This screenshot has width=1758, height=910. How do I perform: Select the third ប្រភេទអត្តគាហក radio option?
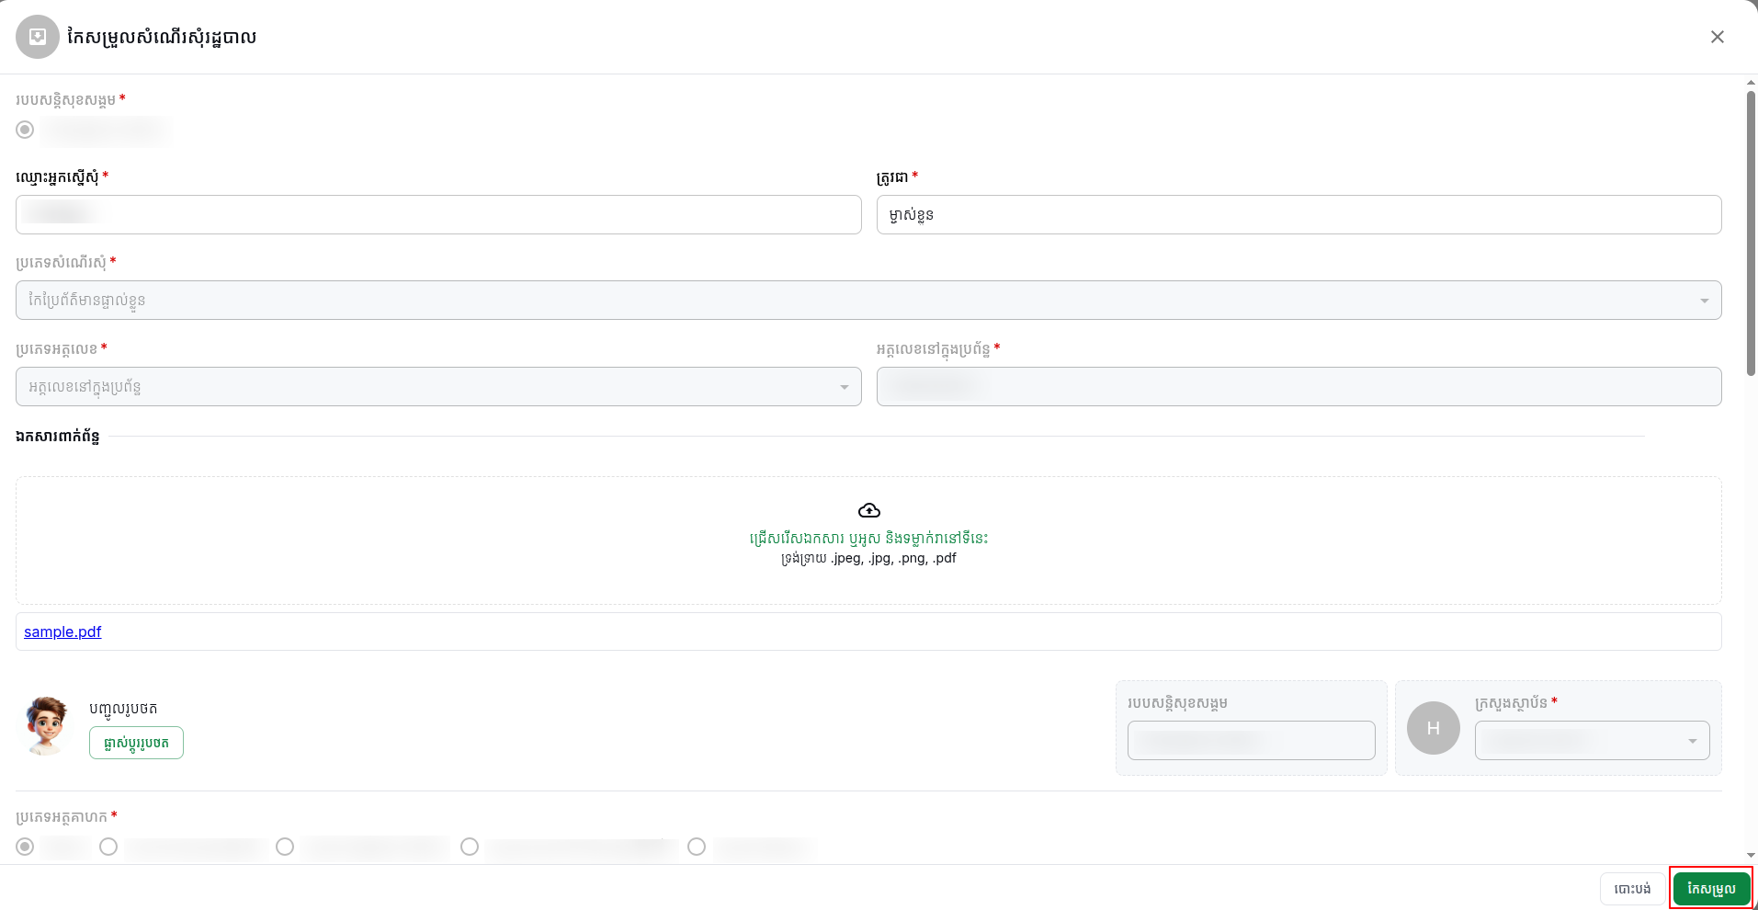tap(285, 847)
